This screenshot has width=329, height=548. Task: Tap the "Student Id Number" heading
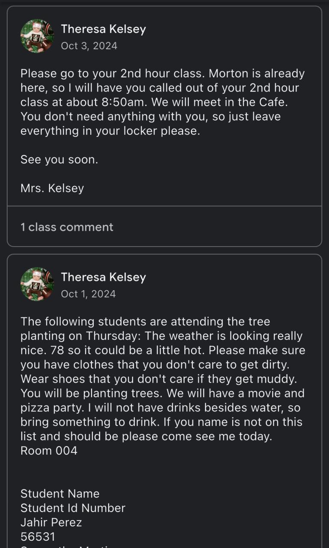73,508
